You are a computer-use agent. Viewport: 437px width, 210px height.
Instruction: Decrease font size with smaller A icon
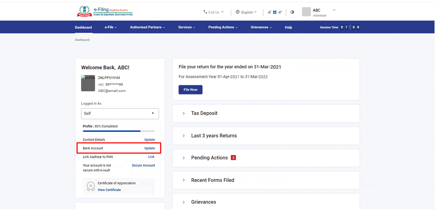(269, 12)
